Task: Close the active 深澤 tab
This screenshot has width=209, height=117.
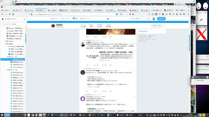Action: 45,10
